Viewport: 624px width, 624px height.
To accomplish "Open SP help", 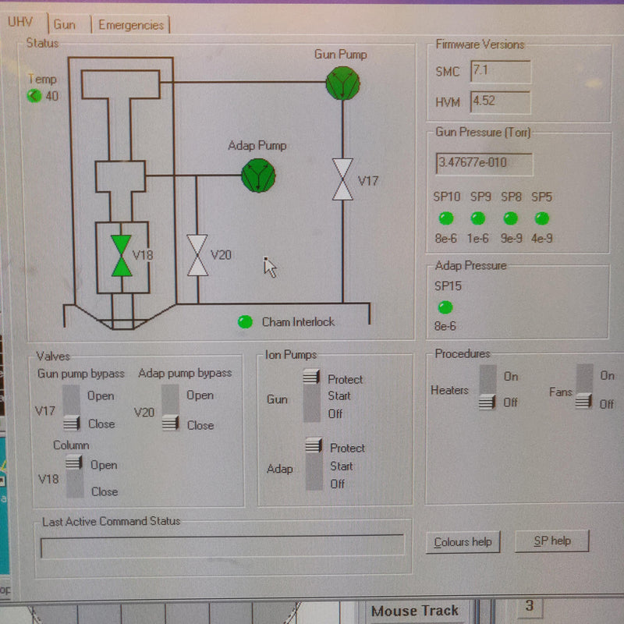I will click(551, 541).
